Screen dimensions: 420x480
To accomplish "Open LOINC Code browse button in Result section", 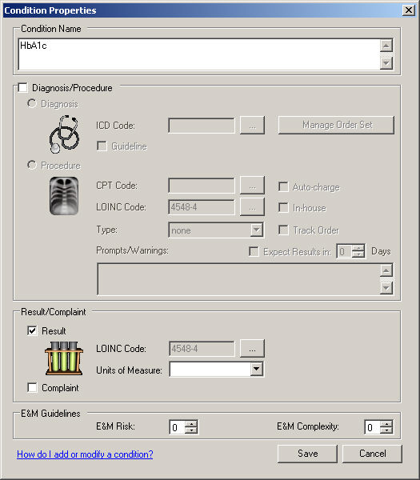I will pos(252,348).
